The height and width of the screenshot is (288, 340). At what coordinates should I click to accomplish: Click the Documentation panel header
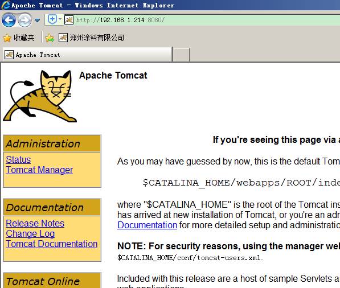[x=52, y=207]
